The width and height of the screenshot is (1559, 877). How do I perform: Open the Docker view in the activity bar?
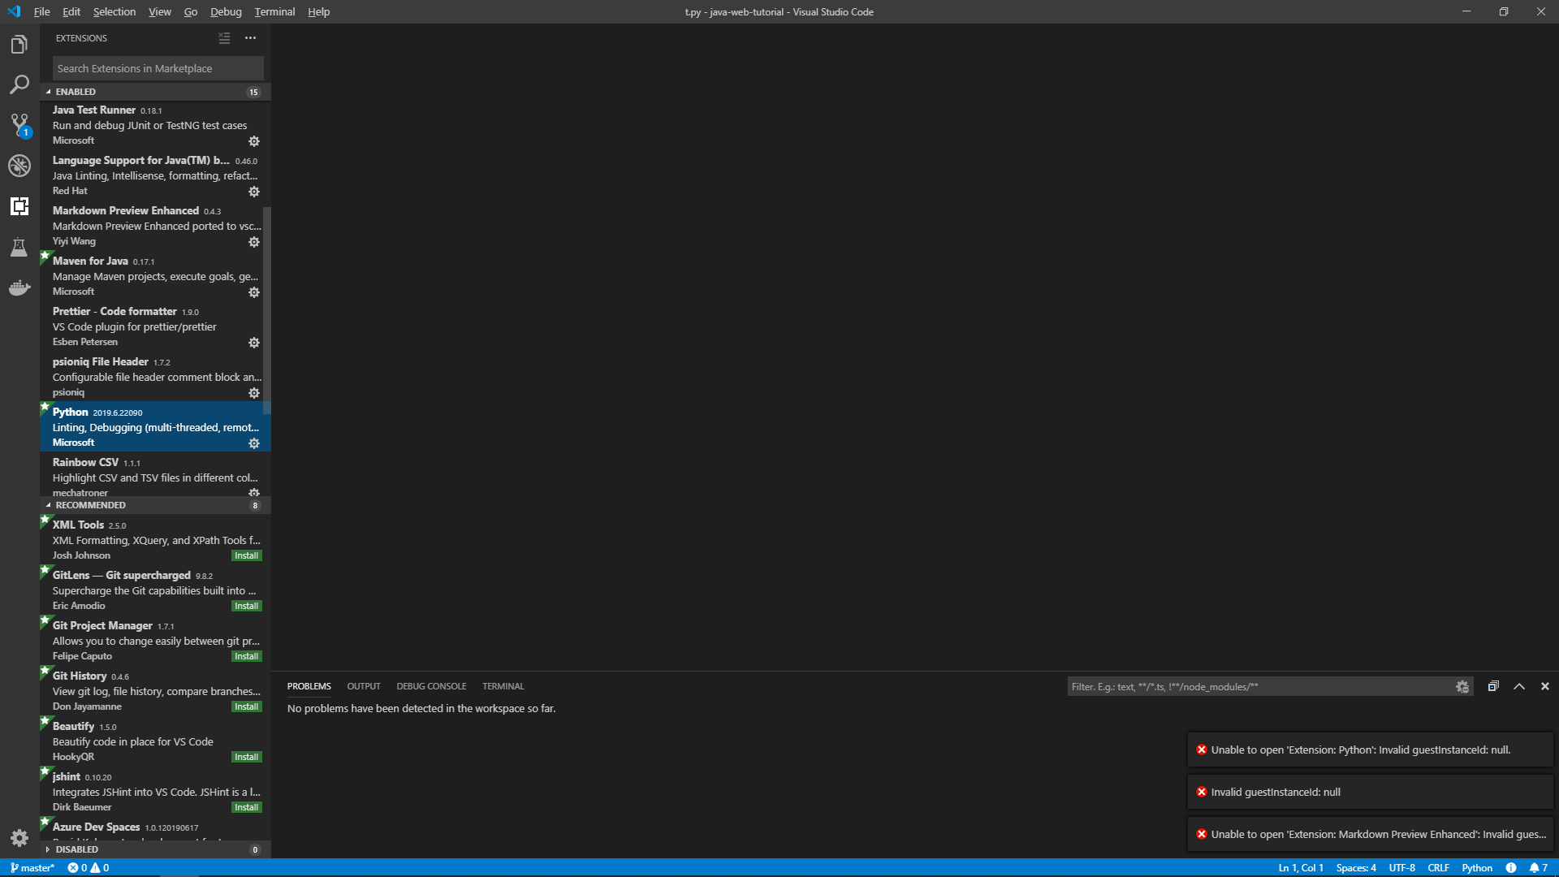click(19, 288)
